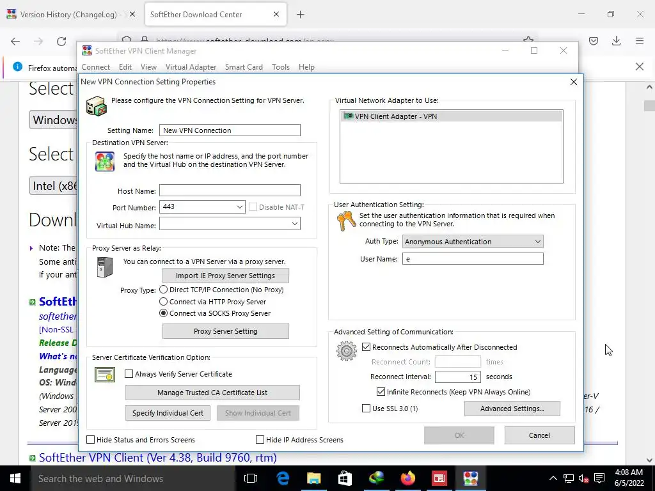Open the Windows platform dropdown on webpage
Image resolution: width=655 pixels, height=491 pixels.
click(53, 120)
